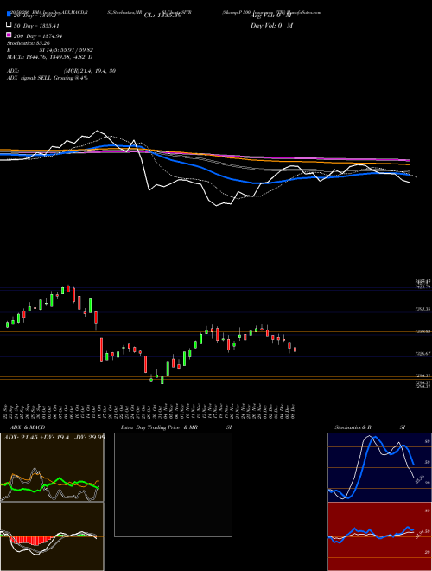Screen dimensions: 432x571
Task: Click the 1259.63 price axis label
Action: [422, 331]
